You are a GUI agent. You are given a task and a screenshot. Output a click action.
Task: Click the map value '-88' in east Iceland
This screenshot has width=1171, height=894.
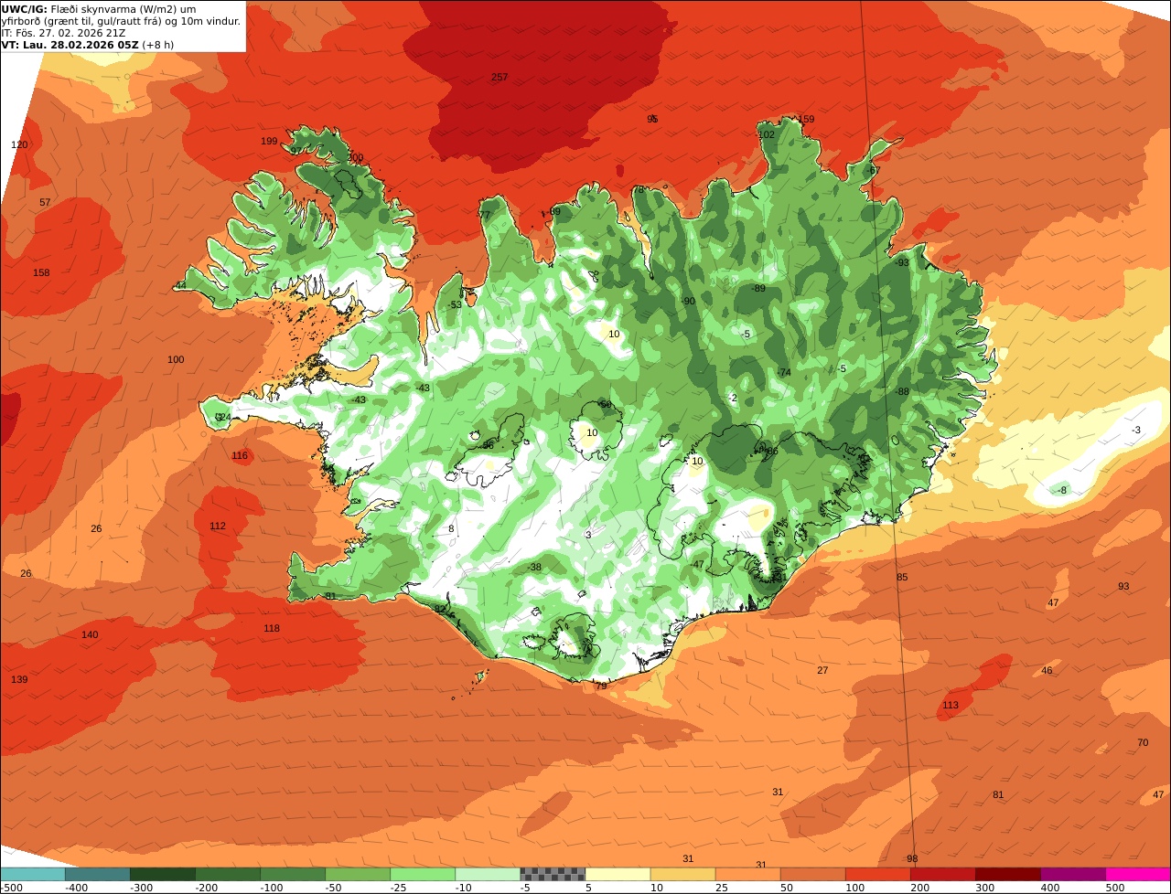[x=901, y=391]
